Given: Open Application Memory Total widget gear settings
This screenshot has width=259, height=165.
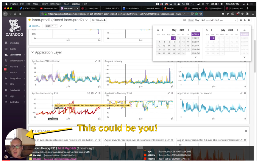Looking at the screenshot, I should coord(172,93).
